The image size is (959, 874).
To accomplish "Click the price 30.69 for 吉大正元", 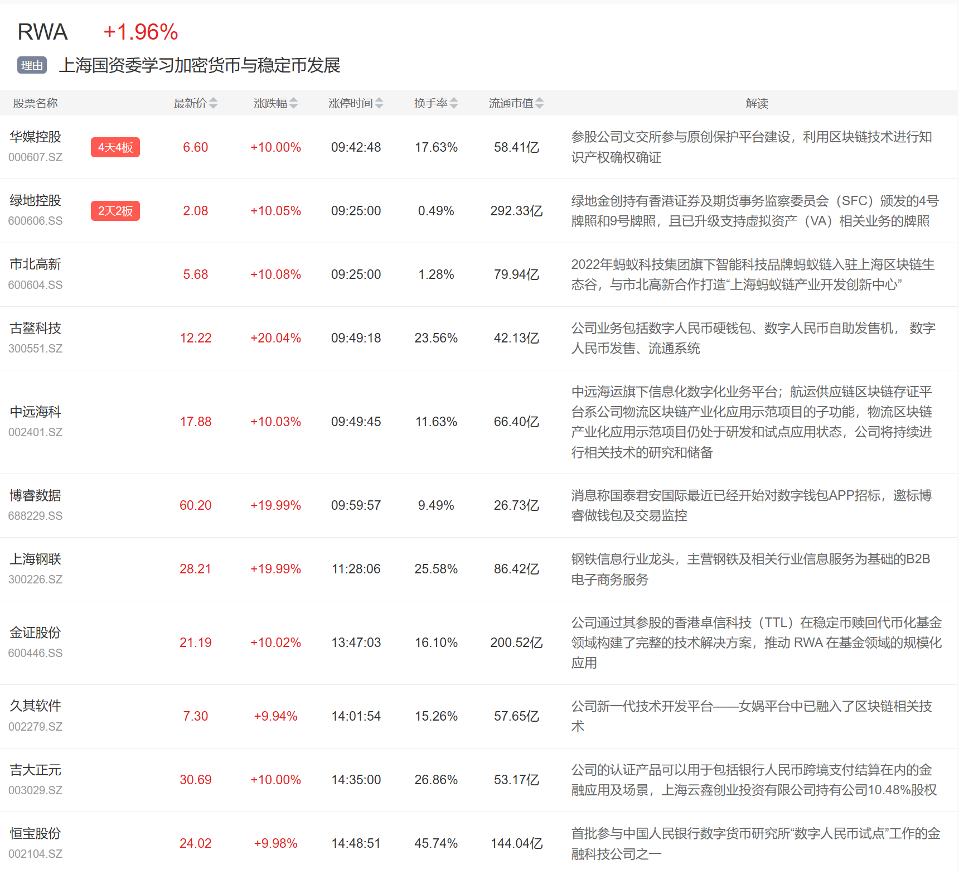I will point(195,780).
